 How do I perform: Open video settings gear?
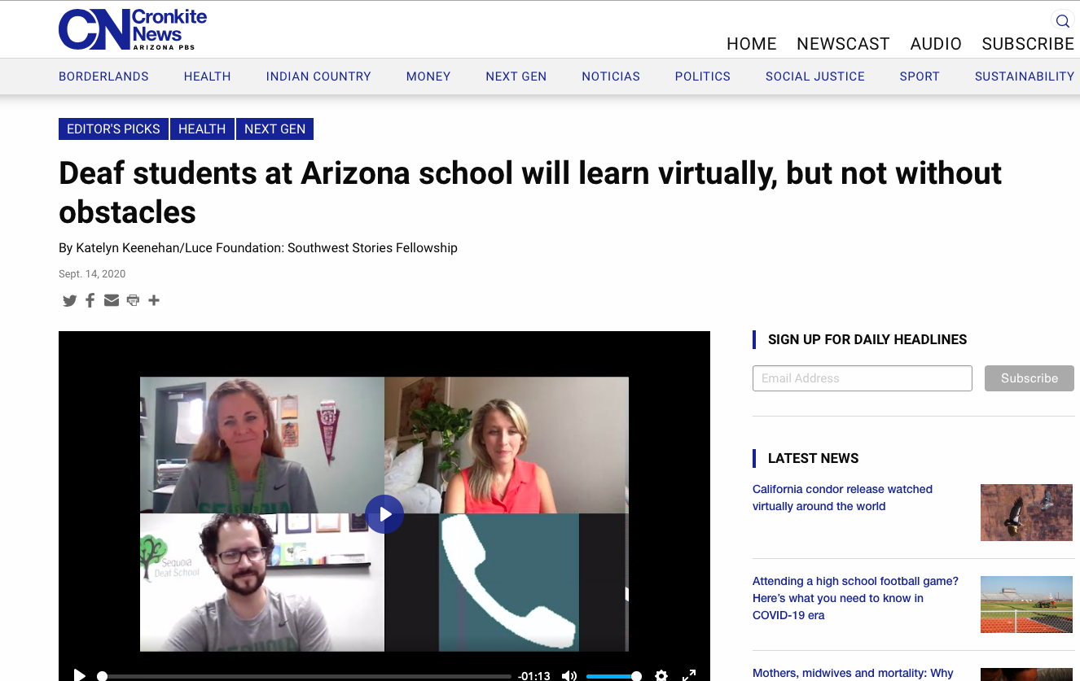click(x=661, y=675)
